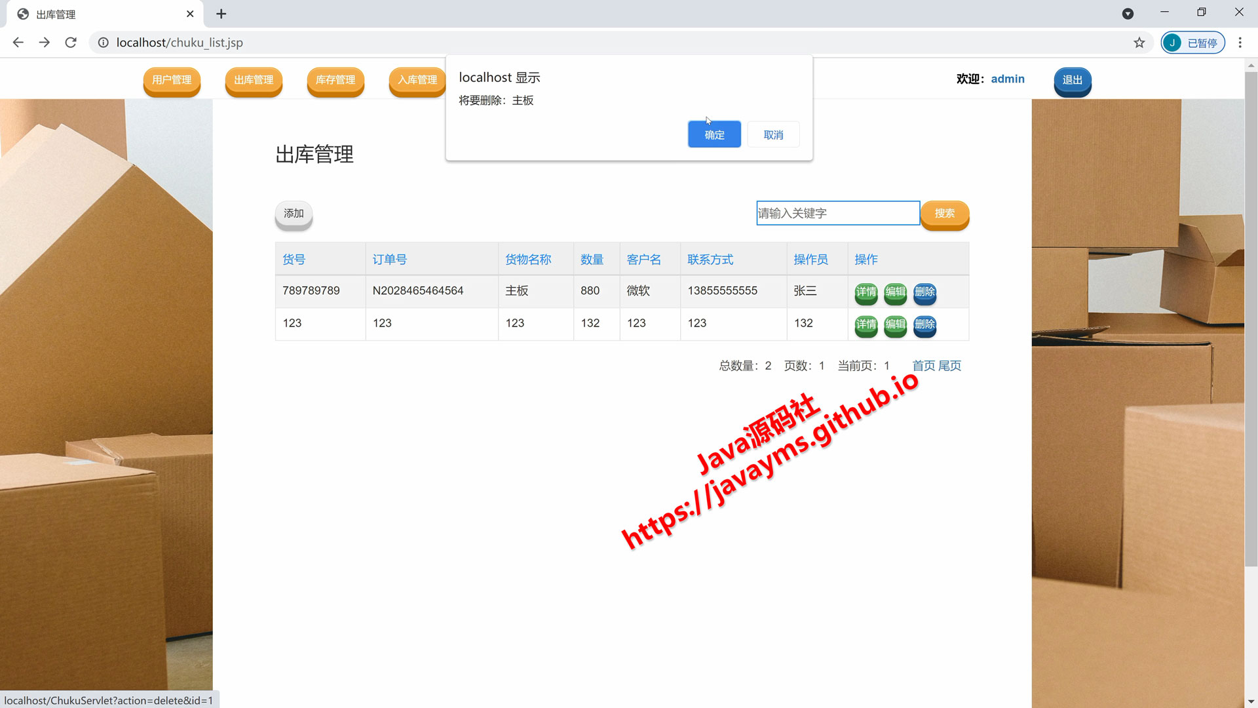Open 用户管理 navigation menu
This screenshot has height=708, width=1258.
172,80
